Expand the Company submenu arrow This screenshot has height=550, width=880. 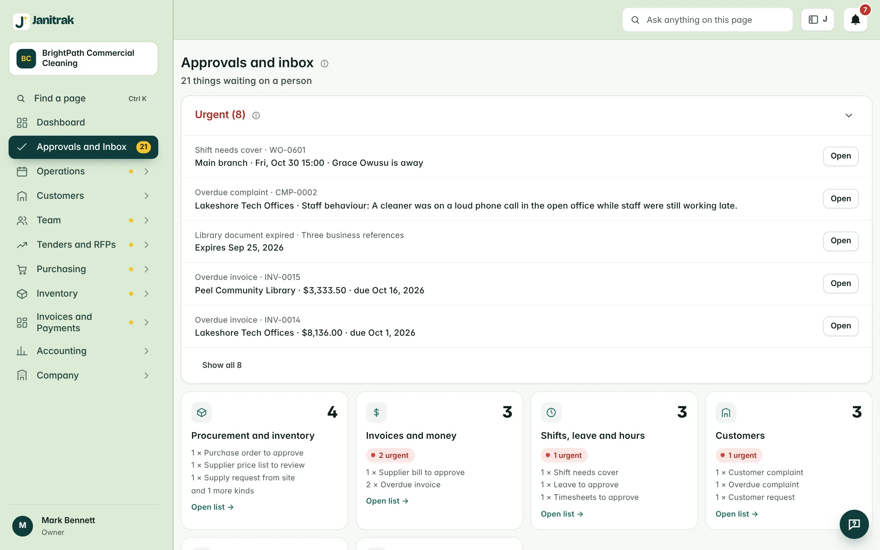coord(146,376)
